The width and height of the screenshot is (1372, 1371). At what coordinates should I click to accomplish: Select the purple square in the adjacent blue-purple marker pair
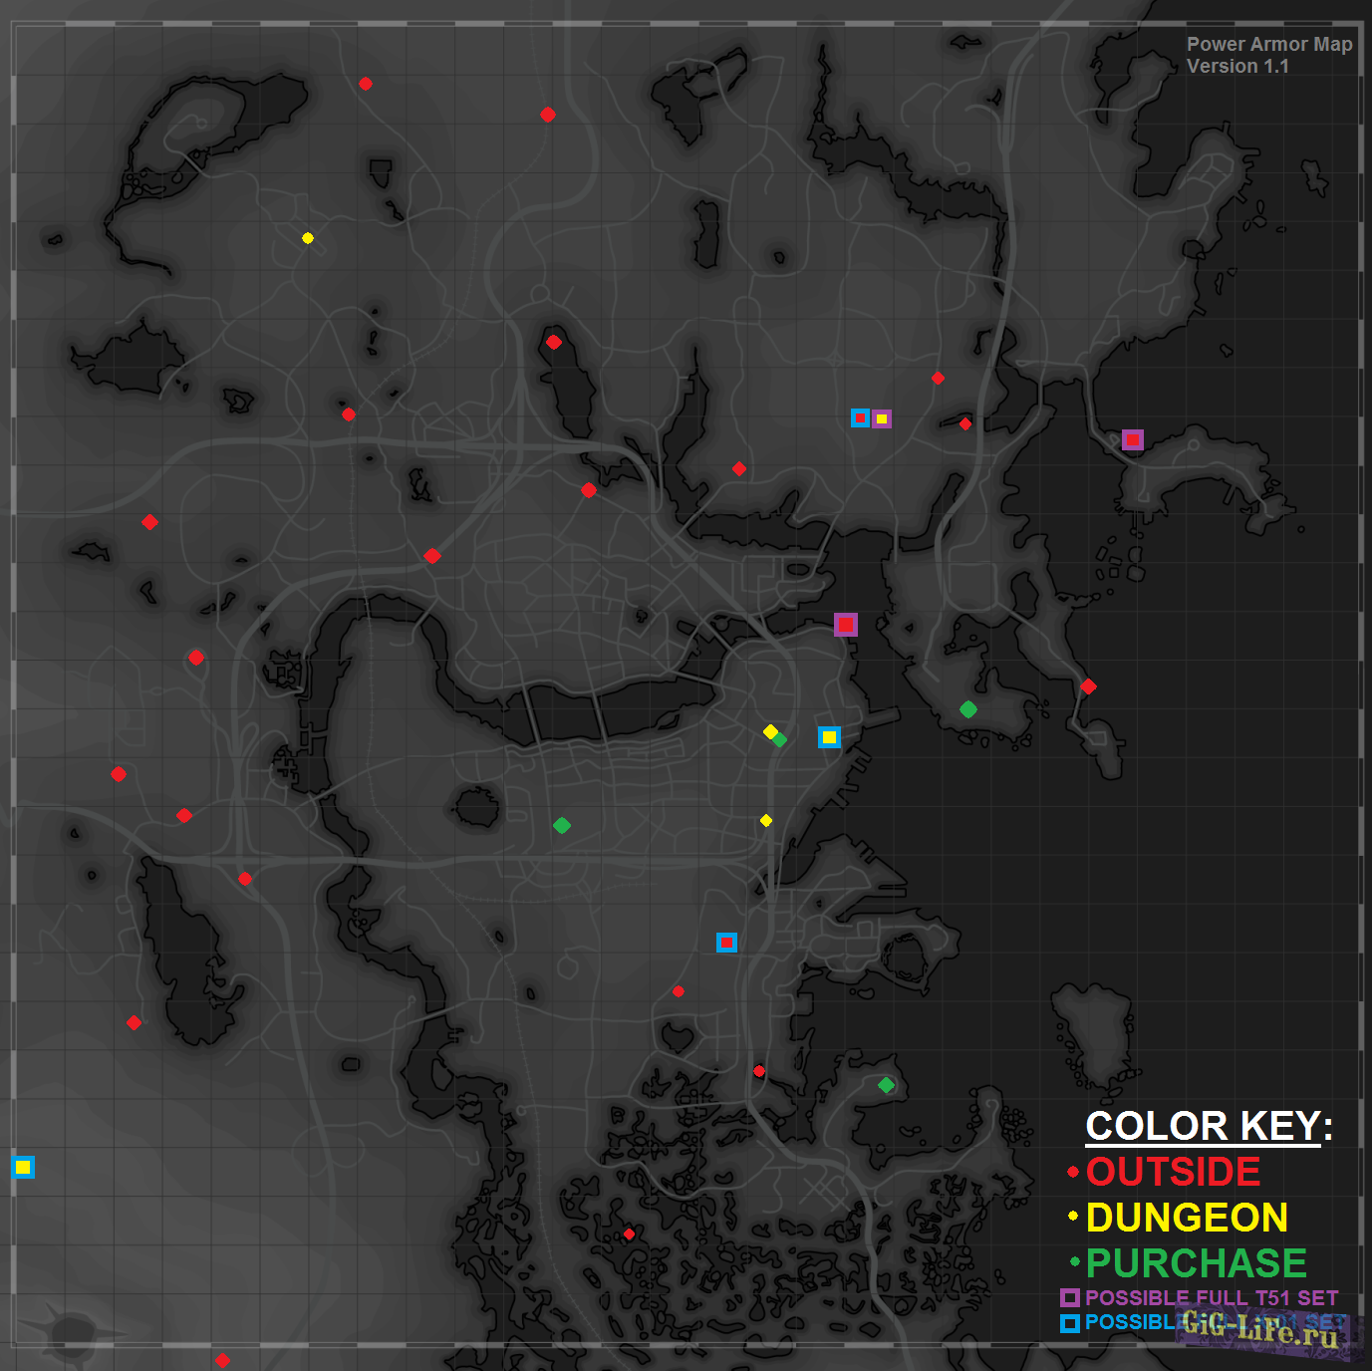tap(882, 419)
